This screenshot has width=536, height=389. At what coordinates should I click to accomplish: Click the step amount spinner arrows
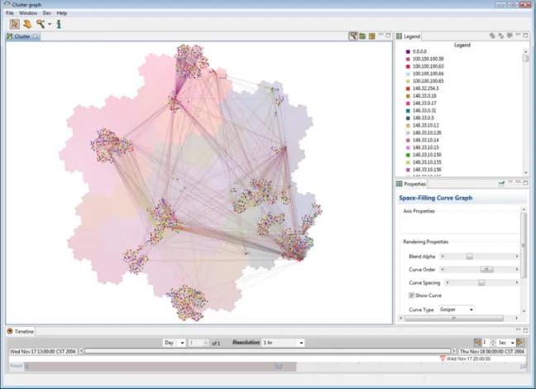coord(493,342)
